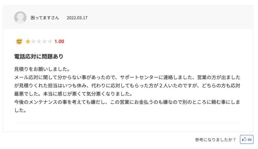Screen dimensions: 258x149
Task: Click the thumbs-up icon
Action: click(244, 139)
